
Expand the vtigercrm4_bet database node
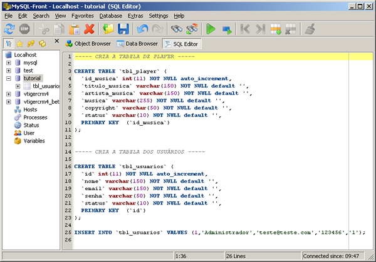(9, 102)
